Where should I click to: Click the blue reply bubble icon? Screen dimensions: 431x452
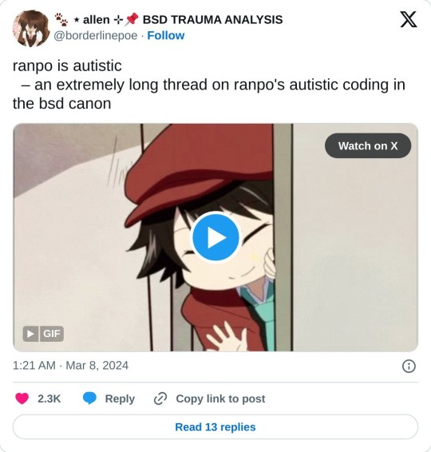89,398
